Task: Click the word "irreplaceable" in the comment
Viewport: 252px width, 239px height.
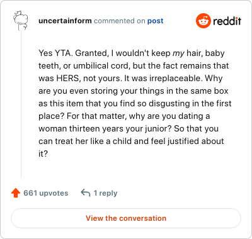Action: click(176, 79)
